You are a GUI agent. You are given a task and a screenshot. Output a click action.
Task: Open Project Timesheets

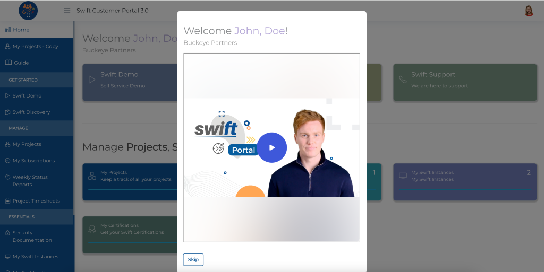(37, 201)
